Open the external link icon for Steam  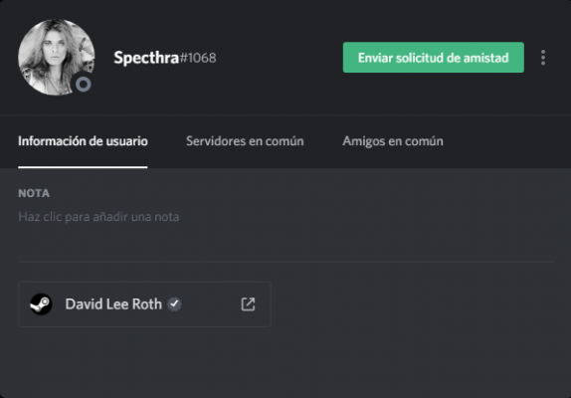point(248,304)
